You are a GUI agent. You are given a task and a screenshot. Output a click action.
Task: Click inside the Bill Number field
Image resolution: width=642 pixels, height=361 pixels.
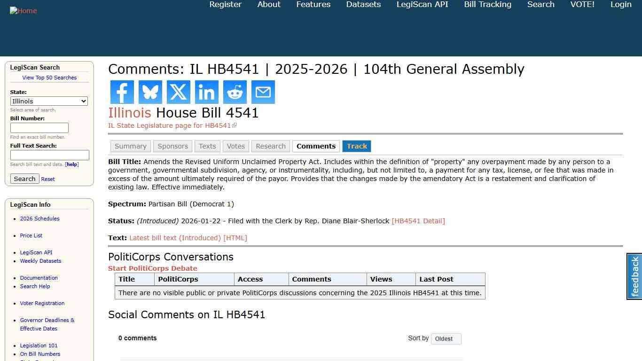point(39,127)
